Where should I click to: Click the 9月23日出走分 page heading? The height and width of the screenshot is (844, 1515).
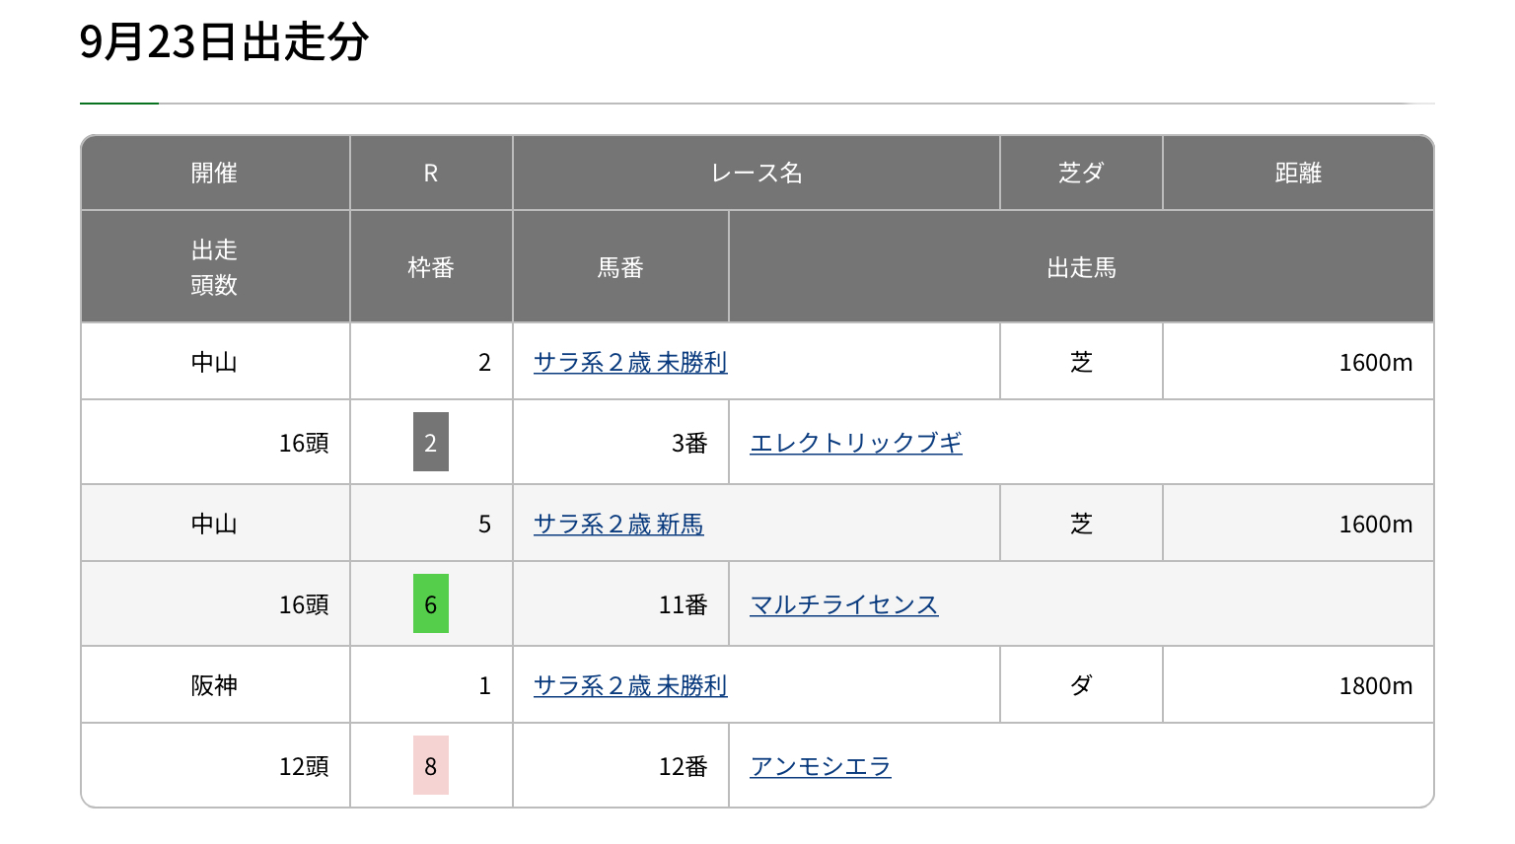point(224,42)
